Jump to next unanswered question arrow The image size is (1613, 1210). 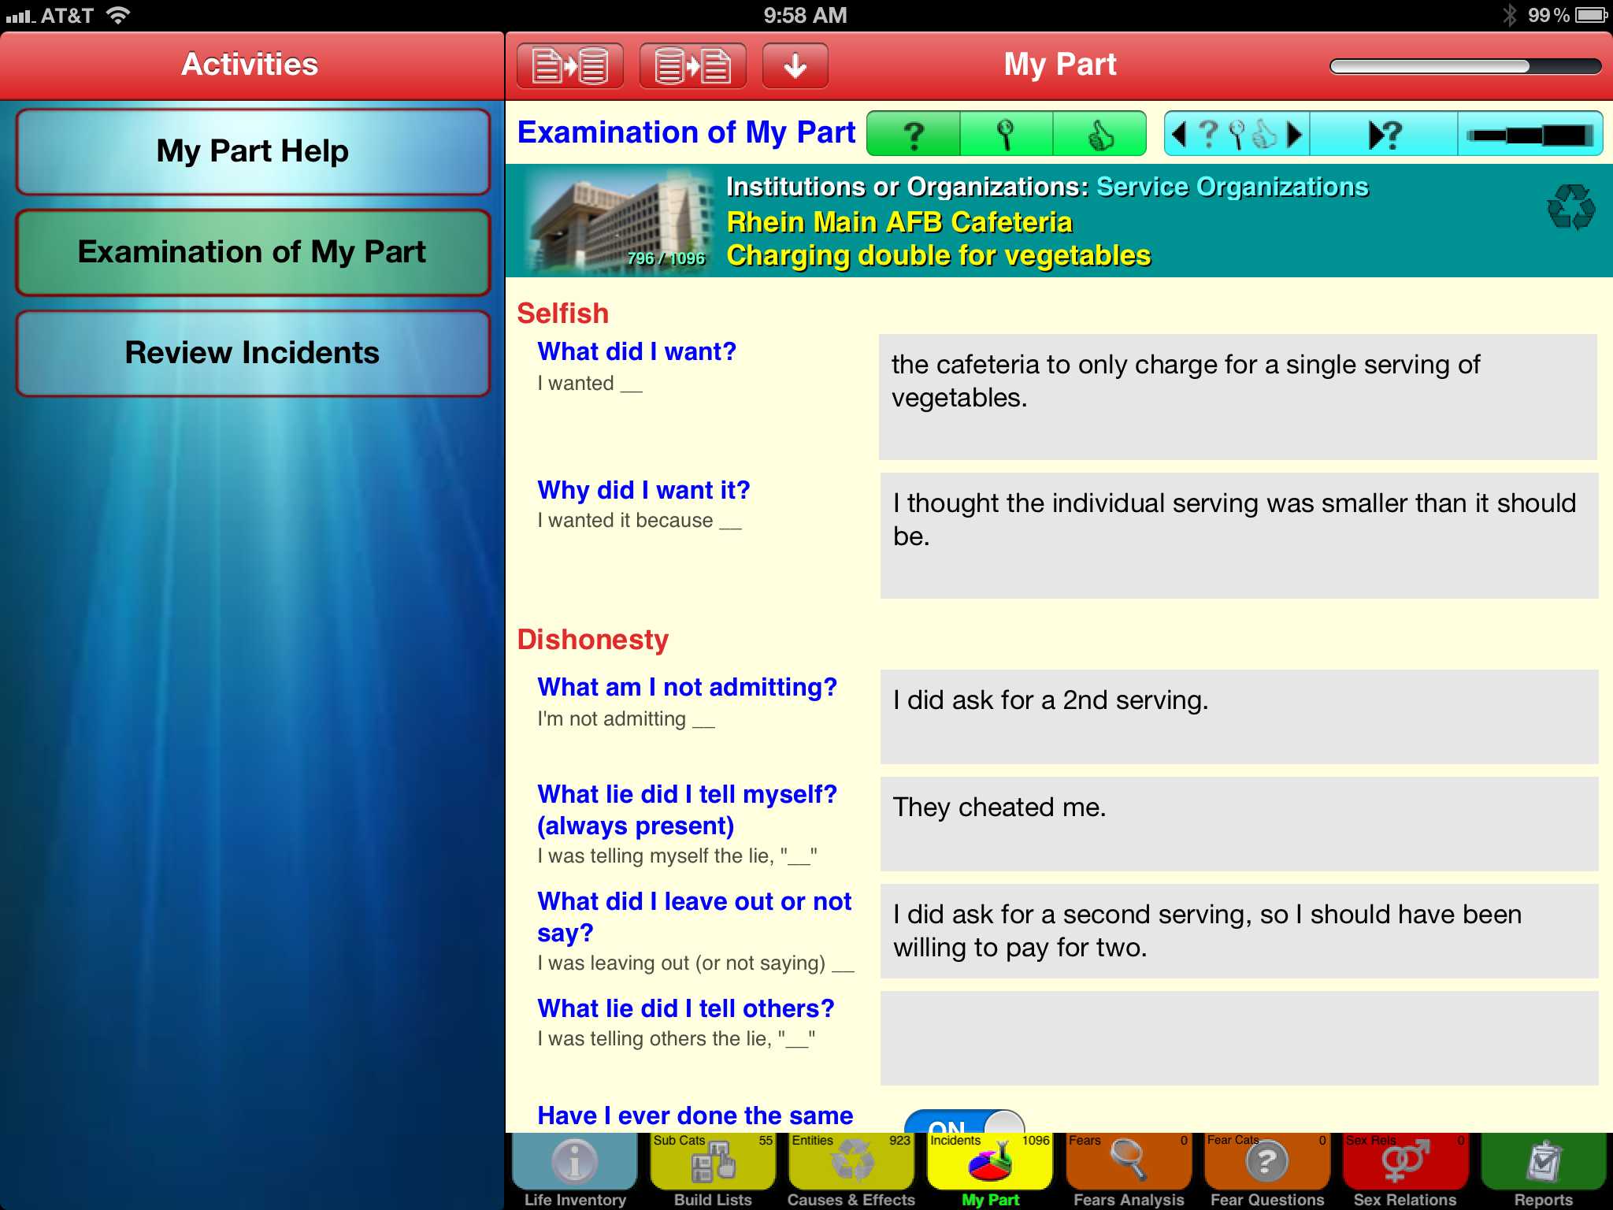pyautogui.click(x=1383, y=135)
